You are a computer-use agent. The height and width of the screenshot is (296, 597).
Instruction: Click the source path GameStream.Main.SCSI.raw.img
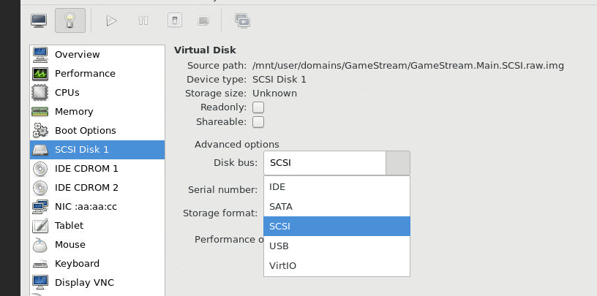[408, 66]
